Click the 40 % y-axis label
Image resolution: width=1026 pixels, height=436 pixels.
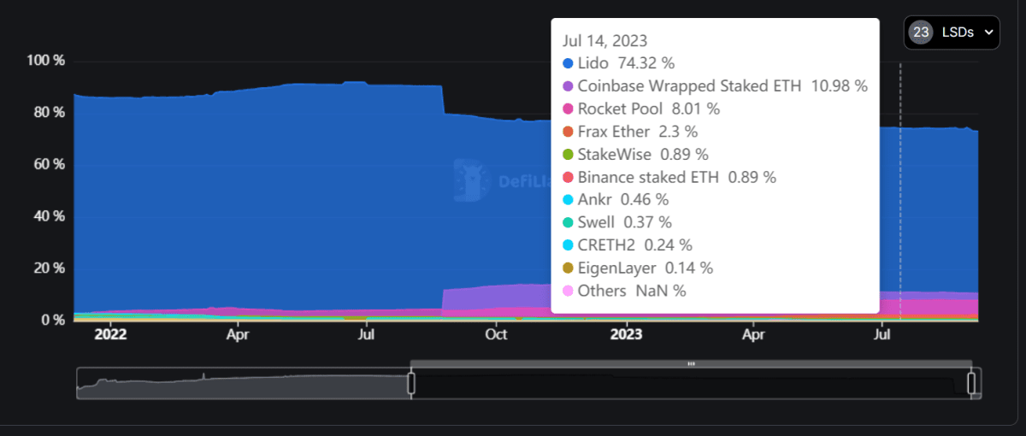pyautogui.click(x=50, y=216)
